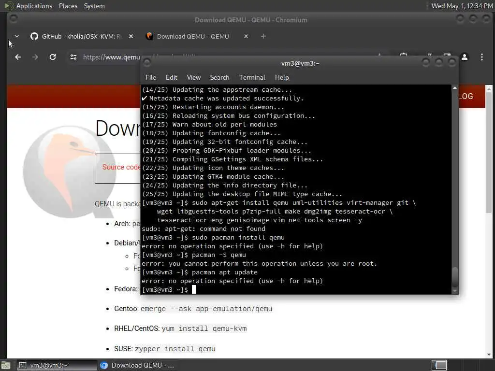
Task: Select Download QEMU window in taskbar
Action: 137,365
